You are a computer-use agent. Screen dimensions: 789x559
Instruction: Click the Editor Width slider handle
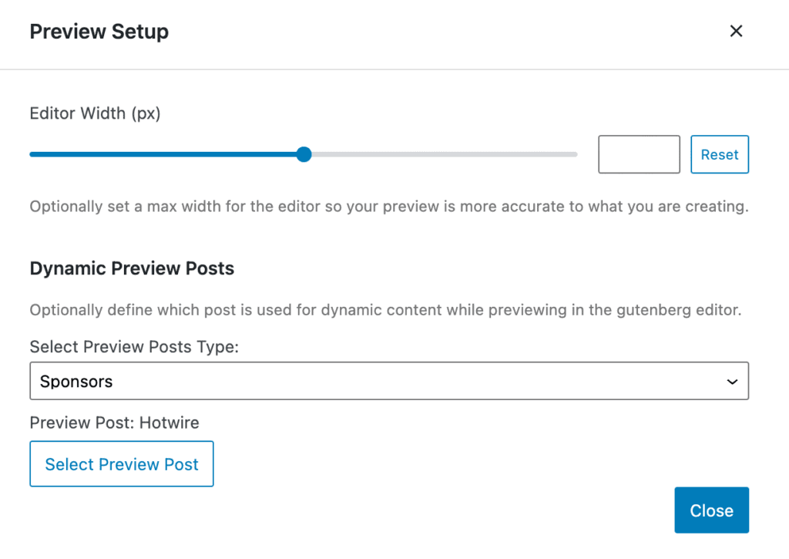[x=304, y=154]
